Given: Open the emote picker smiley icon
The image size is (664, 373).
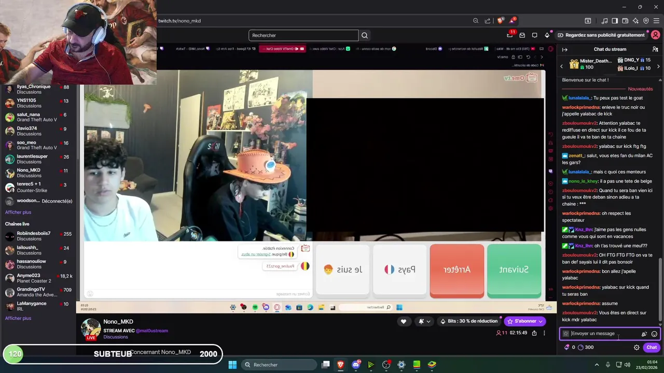Looking at the screenshot, I should click(x=654, y=334).
